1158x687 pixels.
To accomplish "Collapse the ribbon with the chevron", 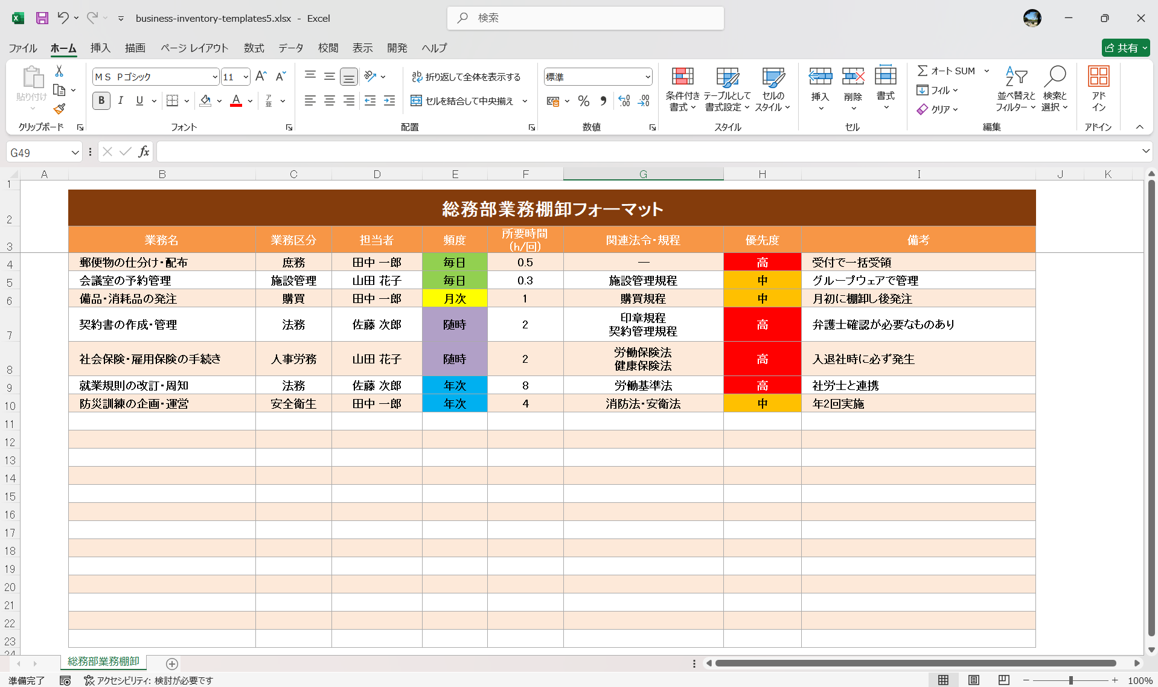I will click(1139, 127).
